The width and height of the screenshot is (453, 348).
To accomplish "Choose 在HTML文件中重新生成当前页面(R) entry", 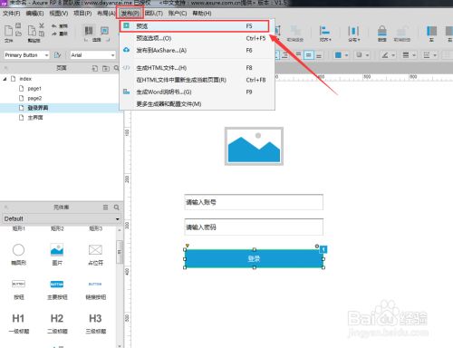I will [x=198, y=80].
